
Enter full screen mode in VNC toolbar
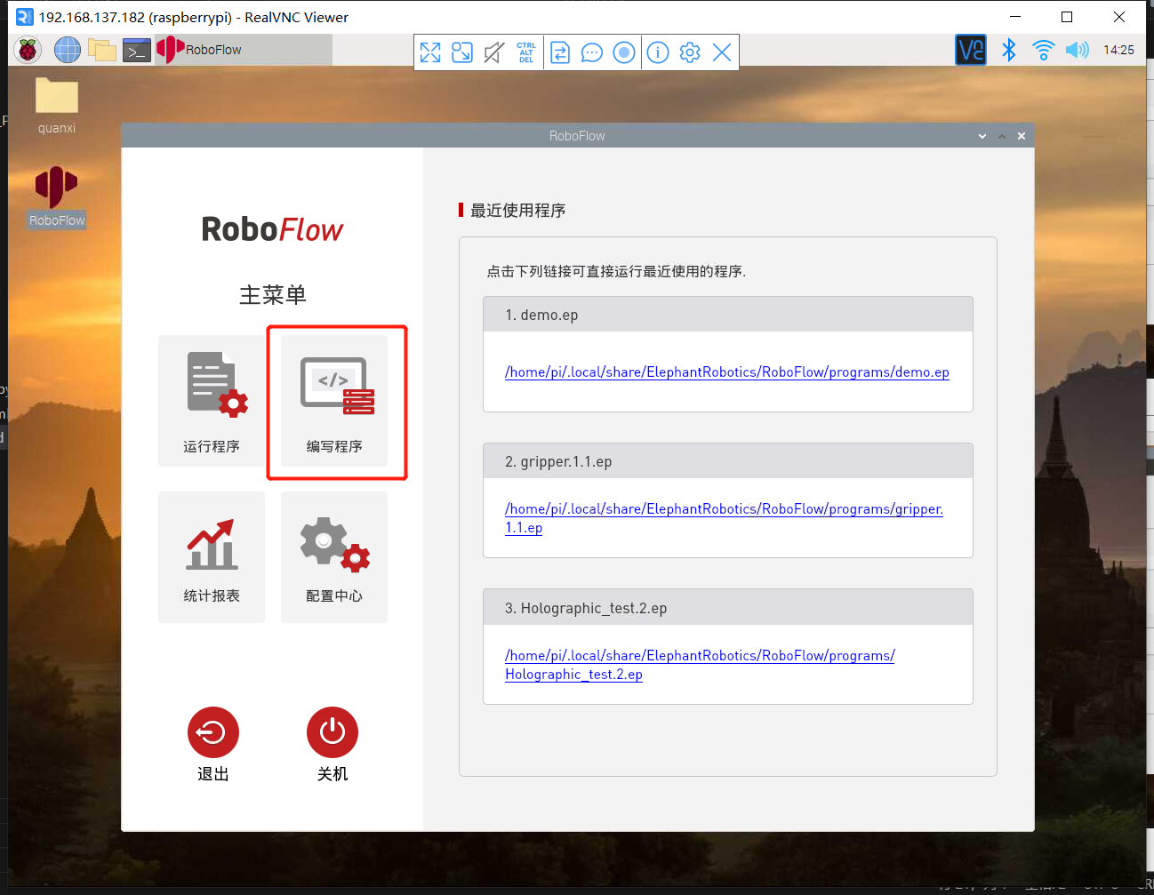tap(430, 52)
